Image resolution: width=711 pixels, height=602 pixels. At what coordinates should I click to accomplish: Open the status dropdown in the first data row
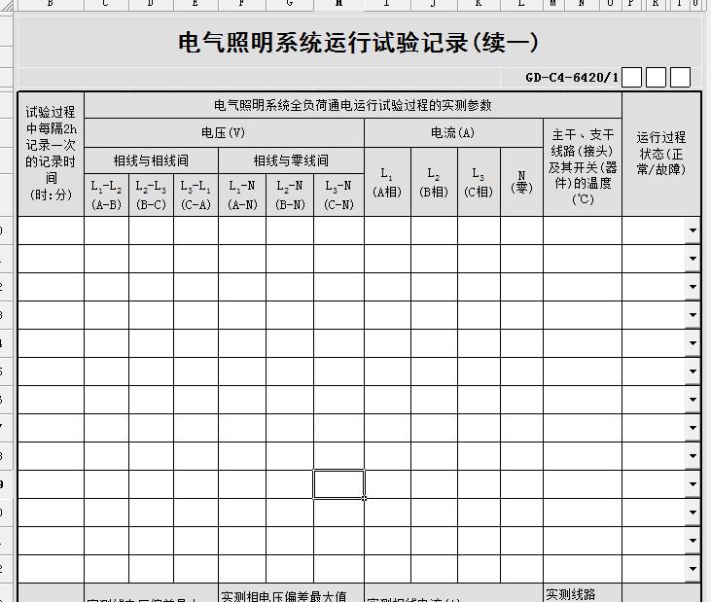coord(693,230)
